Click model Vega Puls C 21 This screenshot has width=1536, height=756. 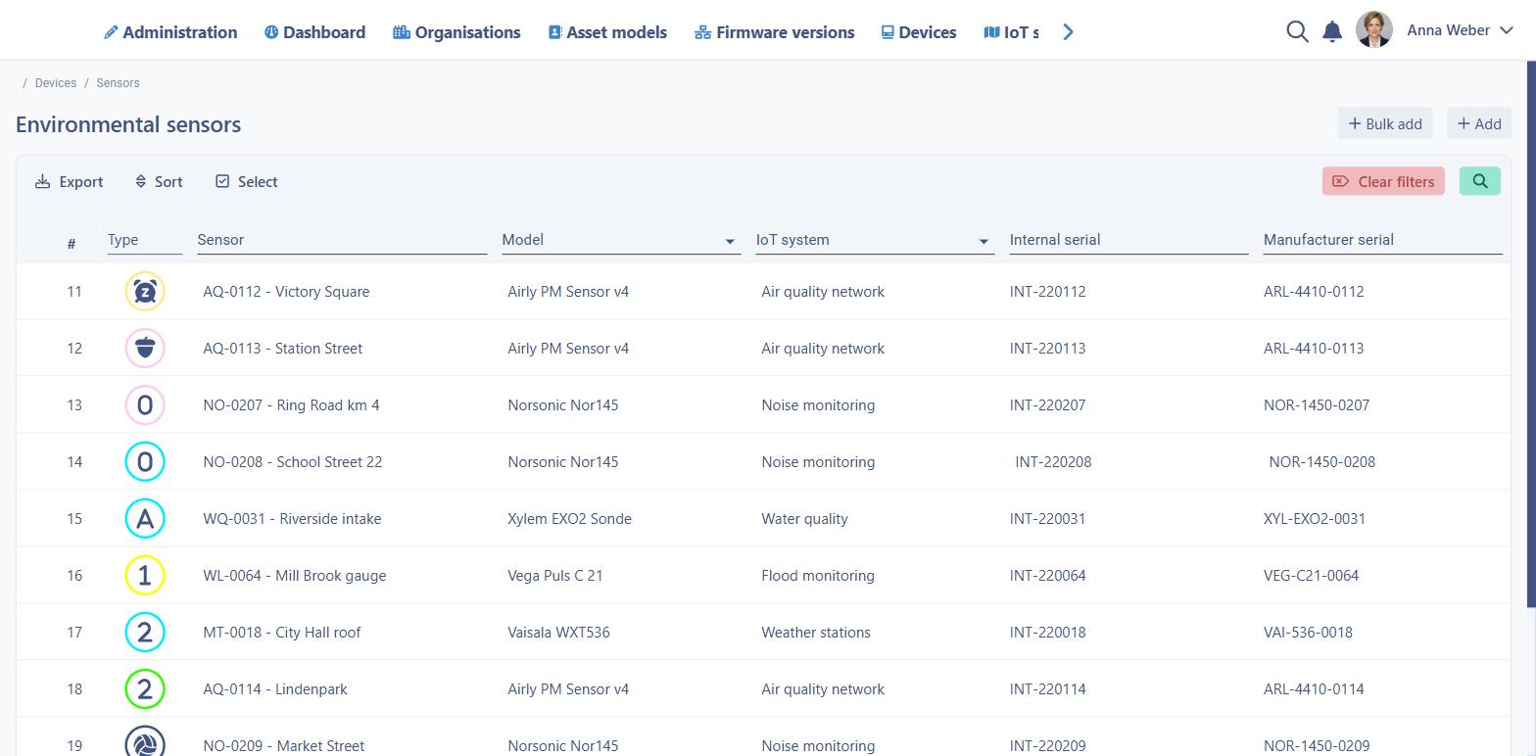[x=554, y=576]
